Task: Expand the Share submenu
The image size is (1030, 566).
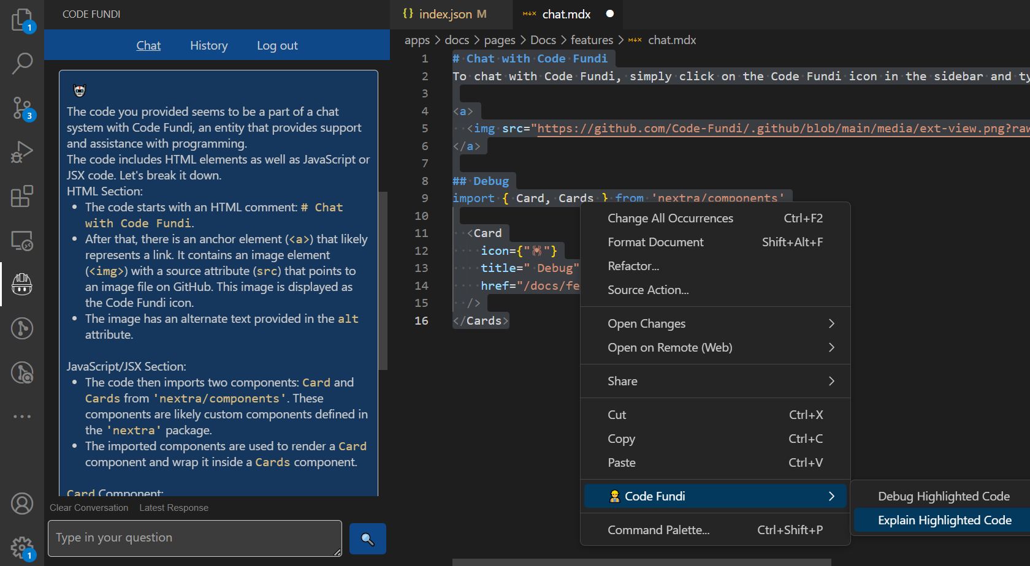Action: click(715, 381)
